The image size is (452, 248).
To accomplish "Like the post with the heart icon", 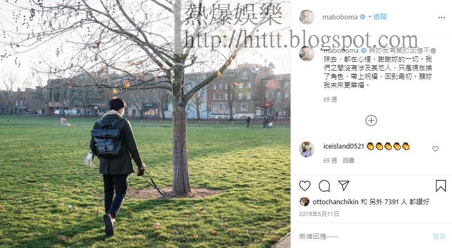I will point(305,186).
